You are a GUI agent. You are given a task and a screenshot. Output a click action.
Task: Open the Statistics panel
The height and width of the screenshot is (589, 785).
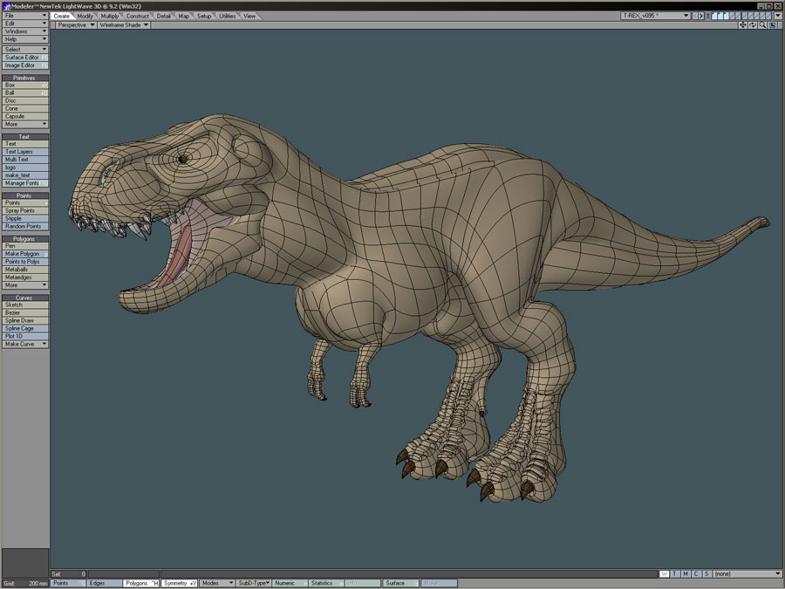tap(326, 584)
